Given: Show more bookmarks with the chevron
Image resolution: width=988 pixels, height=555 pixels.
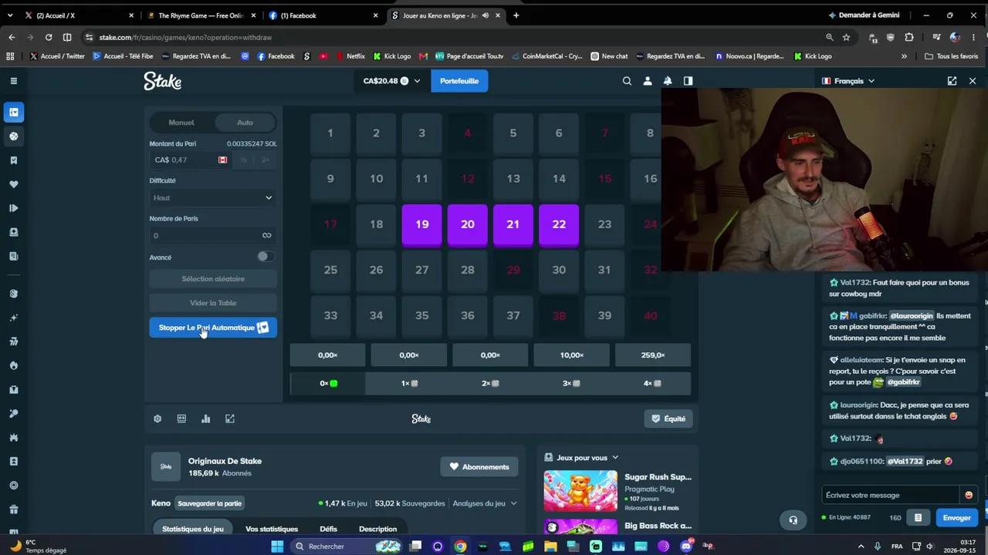Looking at the screenshot, I should (x=904, y=56).
